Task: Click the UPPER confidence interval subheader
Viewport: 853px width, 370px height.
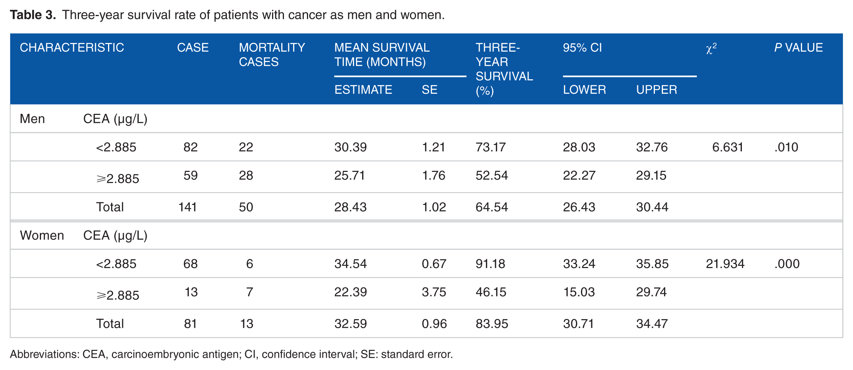Action: click(656, 90)
